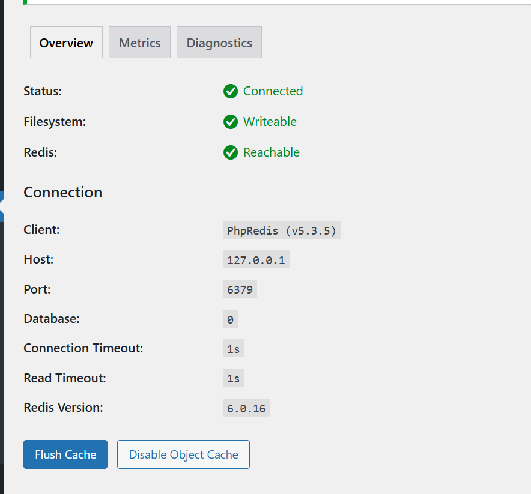Viewport: 531px width, 494px height.
Task: Click the Flush Cache button
Action: click(x=65, y=454)
